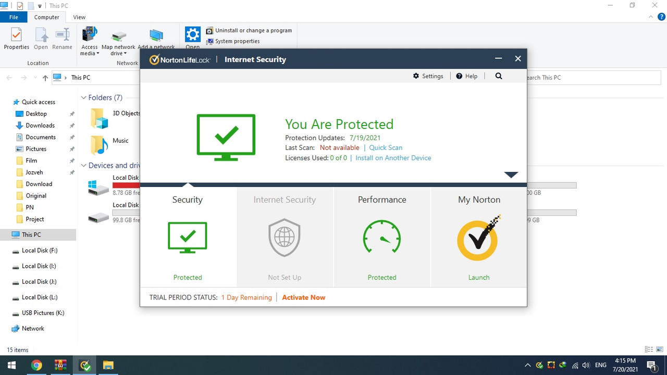The width and height of the screenshot is (667, 375).
Task: Open the Quick Access Toolbar customize dropdown
Action: coord(40,6)
